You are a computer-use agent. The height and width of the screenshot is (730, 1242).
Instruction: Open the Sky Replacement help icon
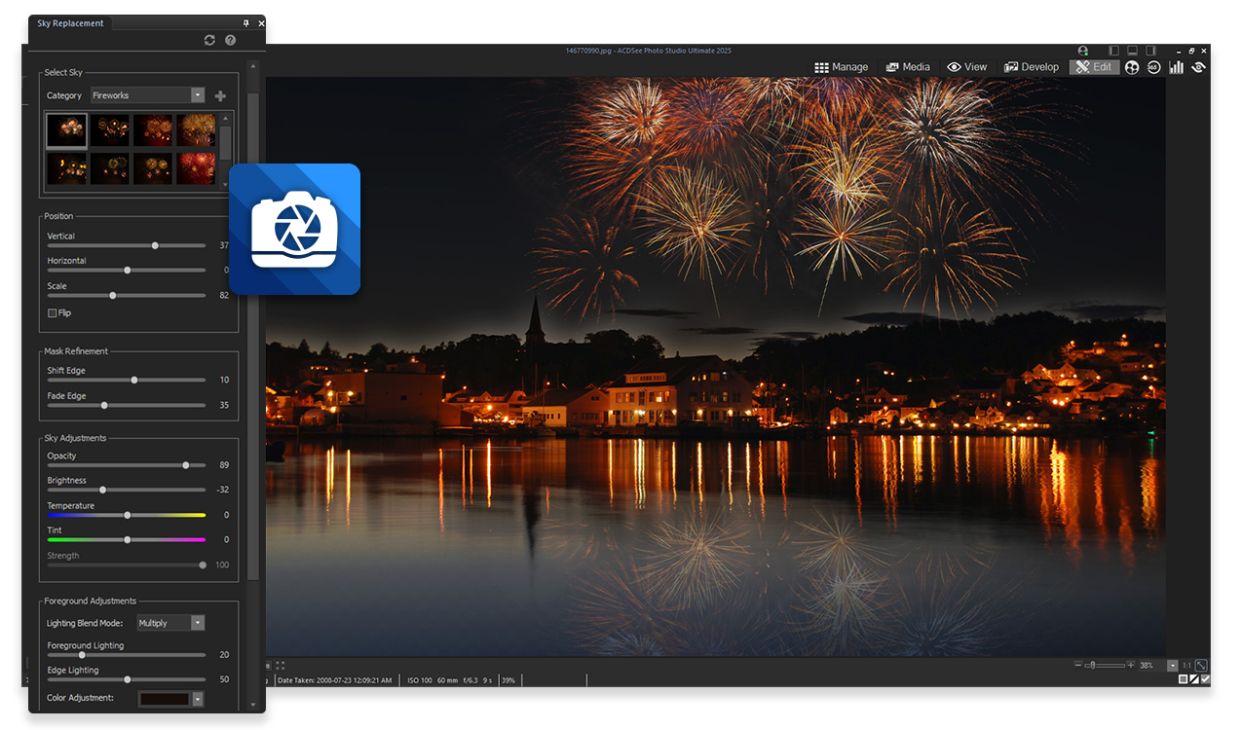click(231, 40)
